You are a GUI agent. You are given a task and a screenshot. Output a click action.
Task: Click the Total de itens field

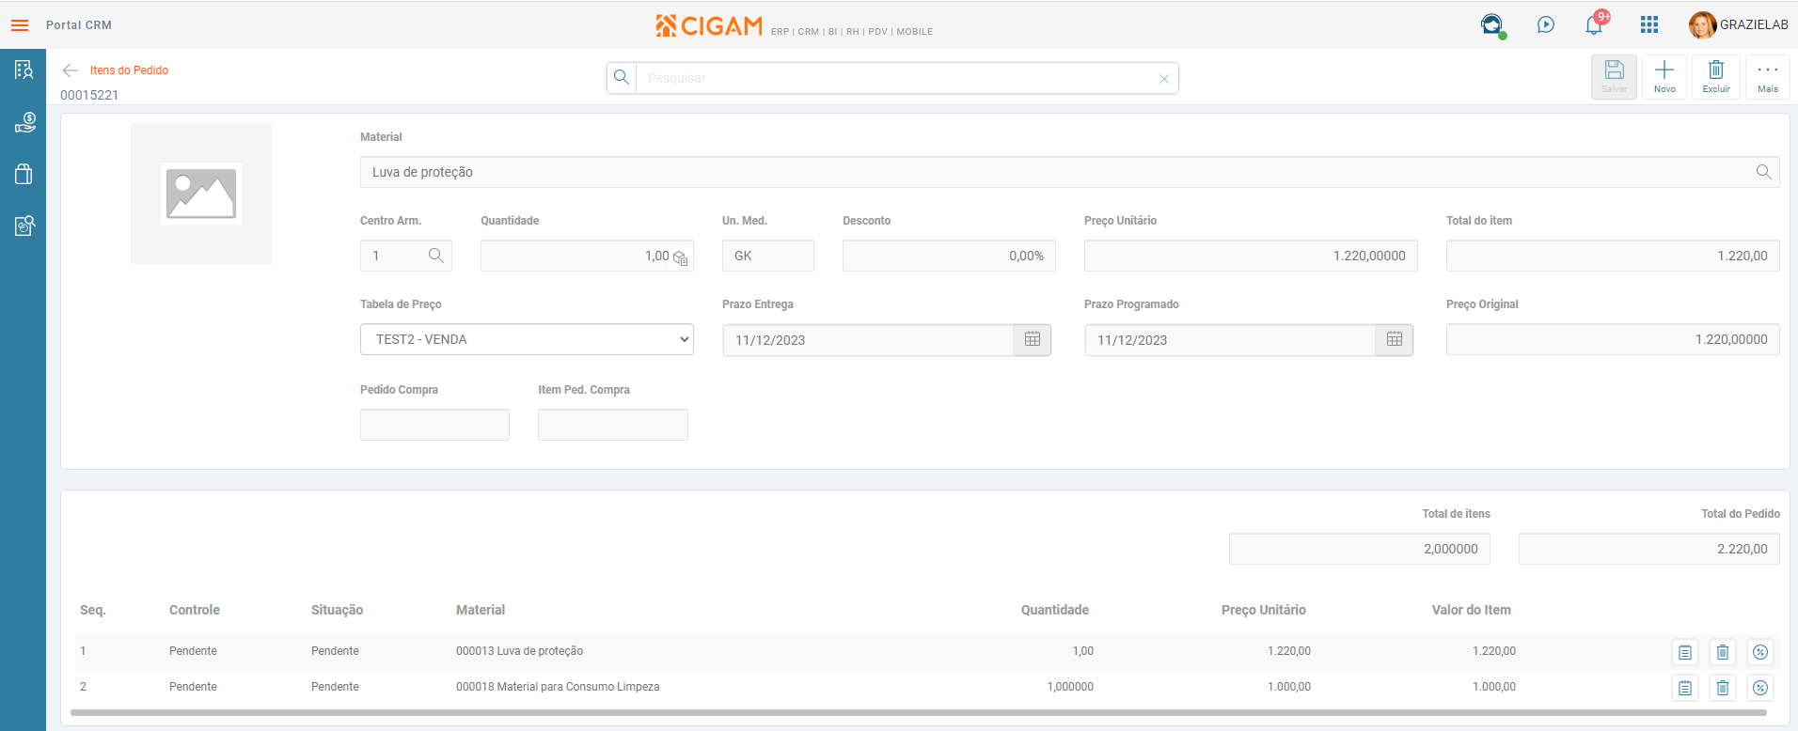click(1360, 549)
